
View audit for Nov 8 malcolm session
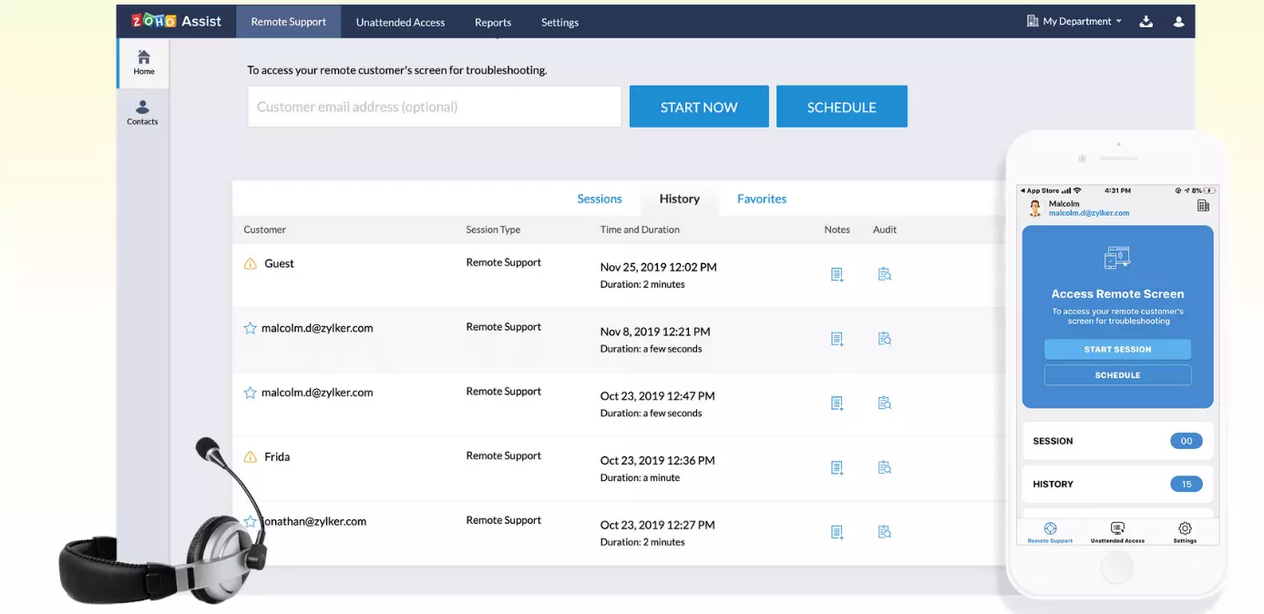pyautogui.click(x=884, y=339)
